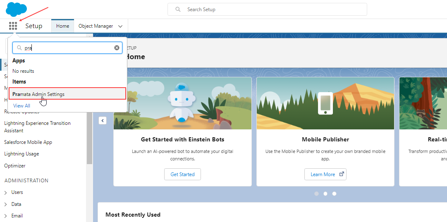Click the search icon in app launcher box
The width and height of the screenshot is (447, 222).
pos(20,48)
